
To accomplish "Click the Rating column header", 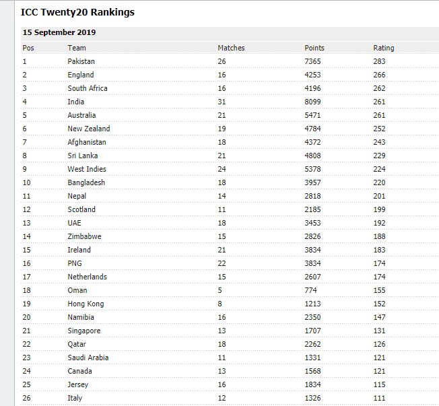I will click(384, 48).
